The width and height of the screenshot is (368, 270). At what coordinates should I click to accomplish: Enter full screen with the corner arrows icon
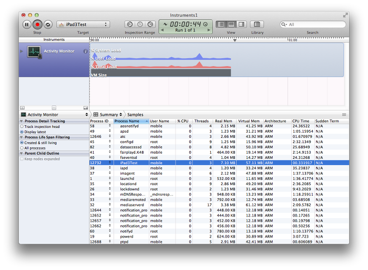345,15
